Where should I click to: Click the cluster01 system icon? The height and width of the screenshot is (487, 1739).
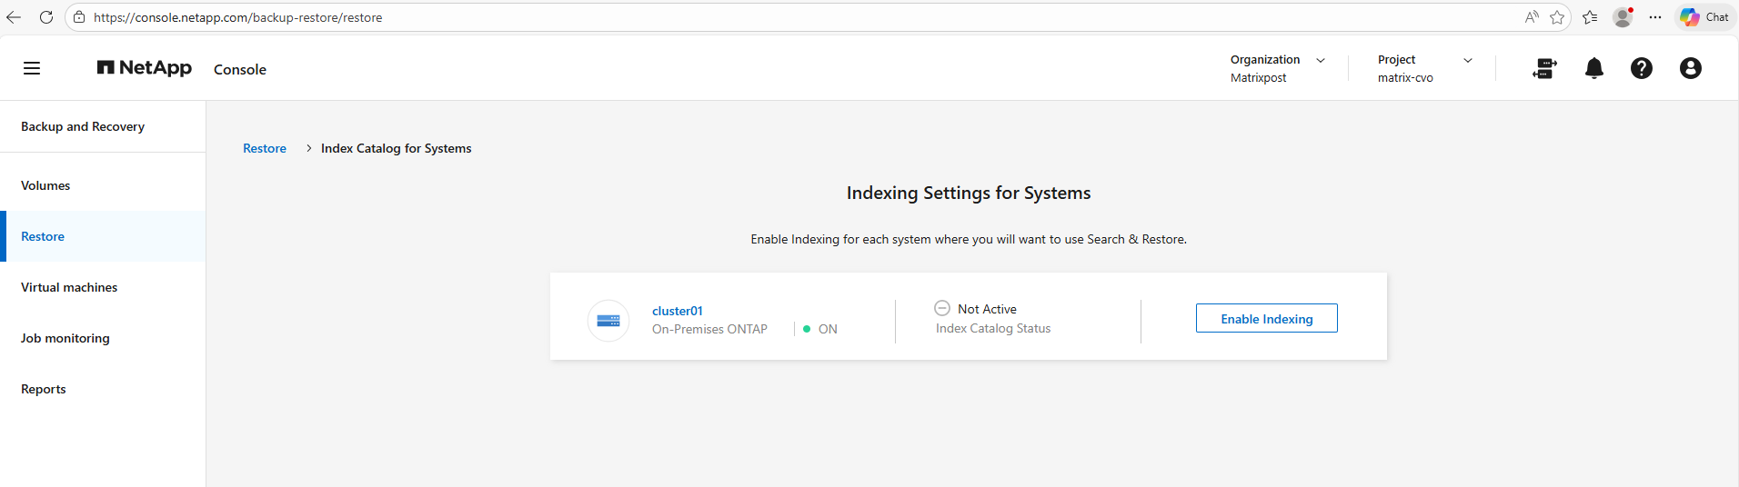[x=608, y=321]
